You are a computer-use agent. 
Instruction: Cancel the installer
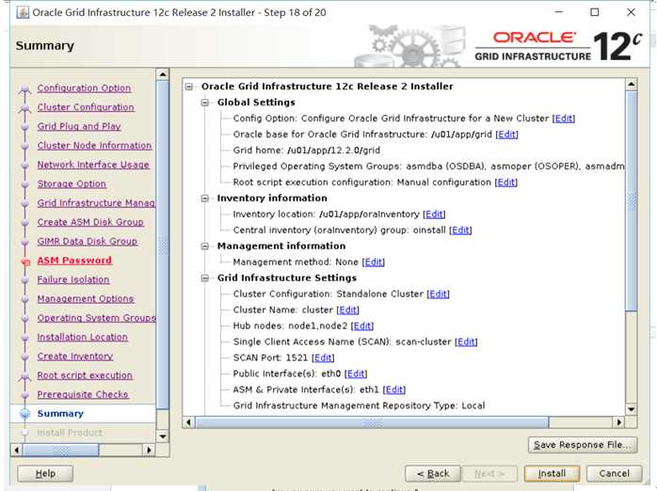[614, 473]
